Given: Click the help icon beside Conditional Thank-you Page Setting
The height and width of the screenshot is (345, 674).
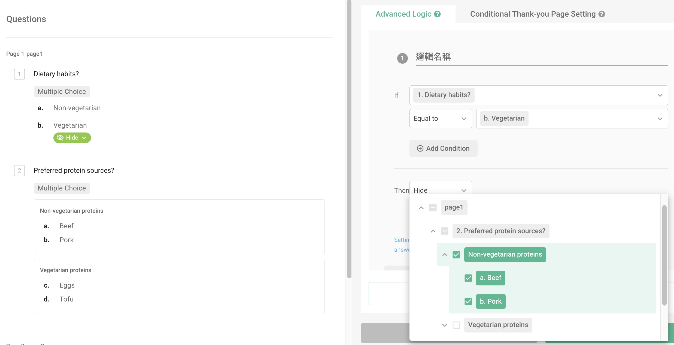Looking at the screenshot, I should pyautogui.click(x=602, y=14).
